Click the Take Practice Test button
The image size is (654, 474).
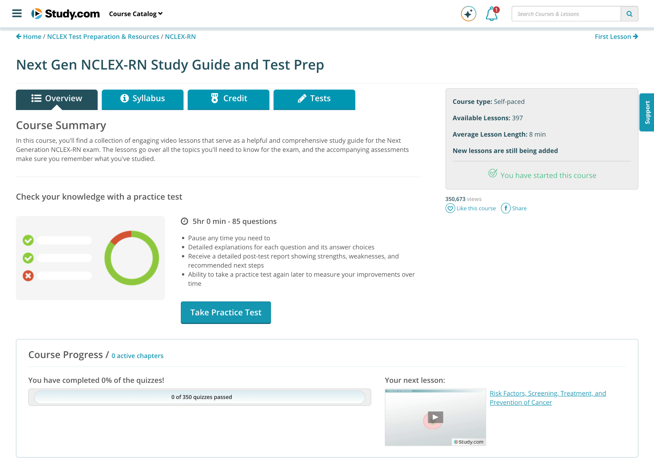point(226,312)
